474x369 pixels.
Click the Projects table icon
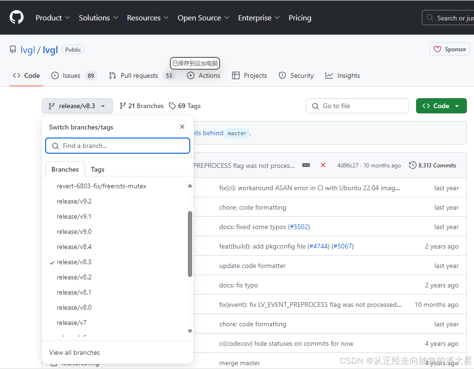coord(236,75)
